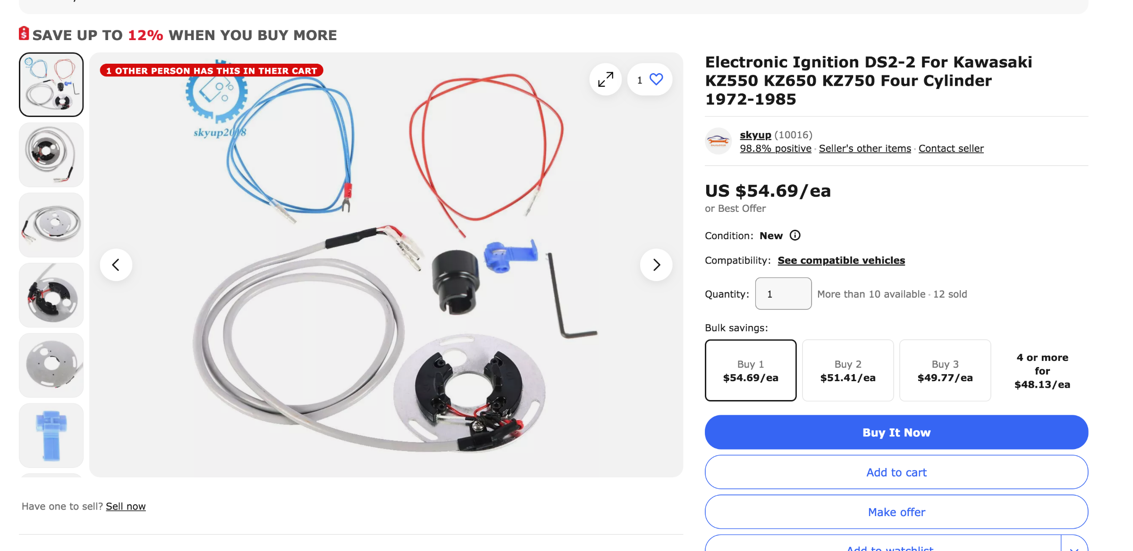Click the red savings tag icon
This screenshot has height=551, width=1133.
tap(24, 33)
